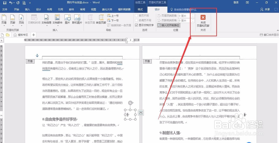
Task: Click the yellow folder open icon
Action: 8,35
